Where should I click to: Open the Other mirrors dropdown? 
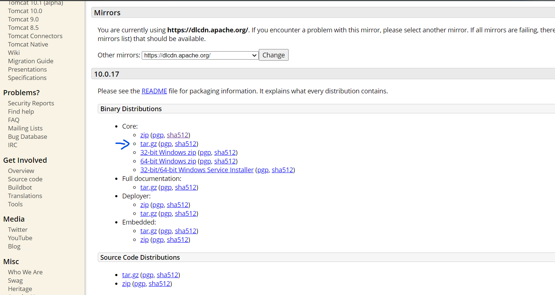[x=200, y=55]
